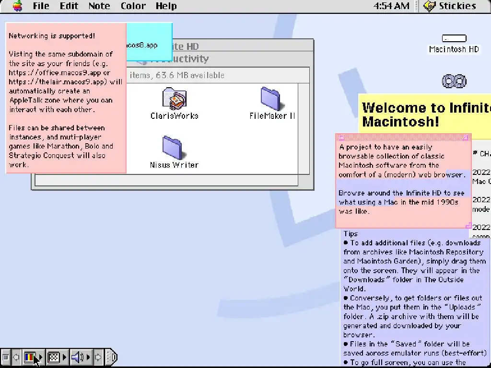This screenshot has width=491, height=368.
Task: Open the Help menu
Action: [x=166, y=6]
